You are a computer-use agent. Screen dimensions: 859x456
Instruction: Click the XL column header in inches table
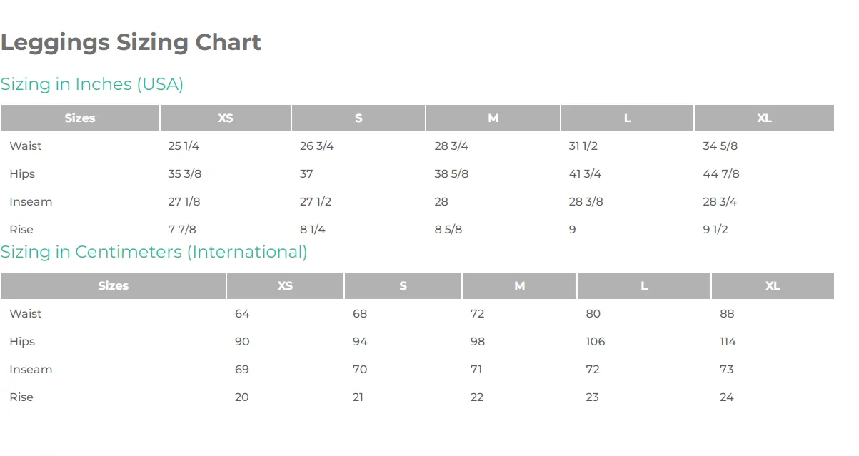click(x=764, y=118)
